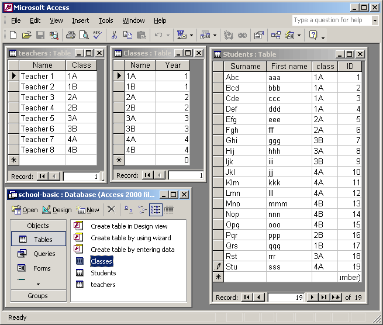Go to last record in Students table

[323, 297]
